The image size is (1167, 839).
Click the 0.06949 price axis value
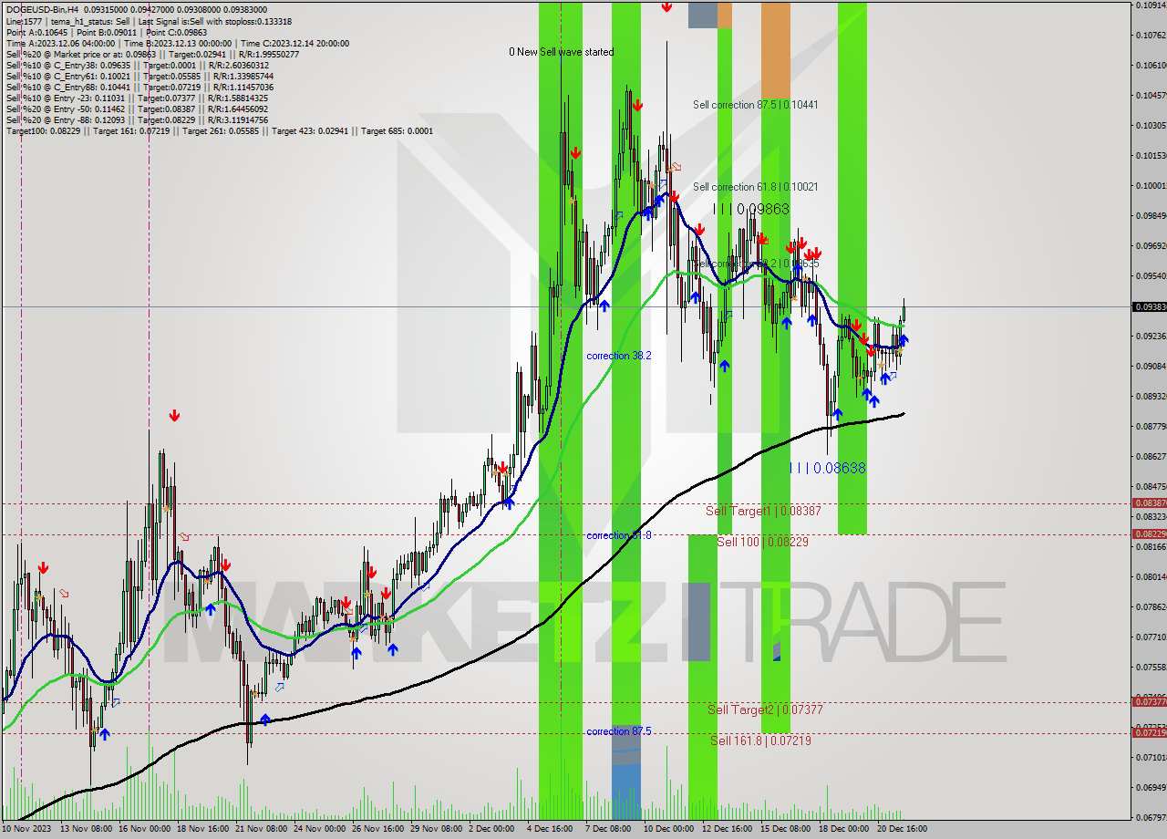[x=1151, y=787]
